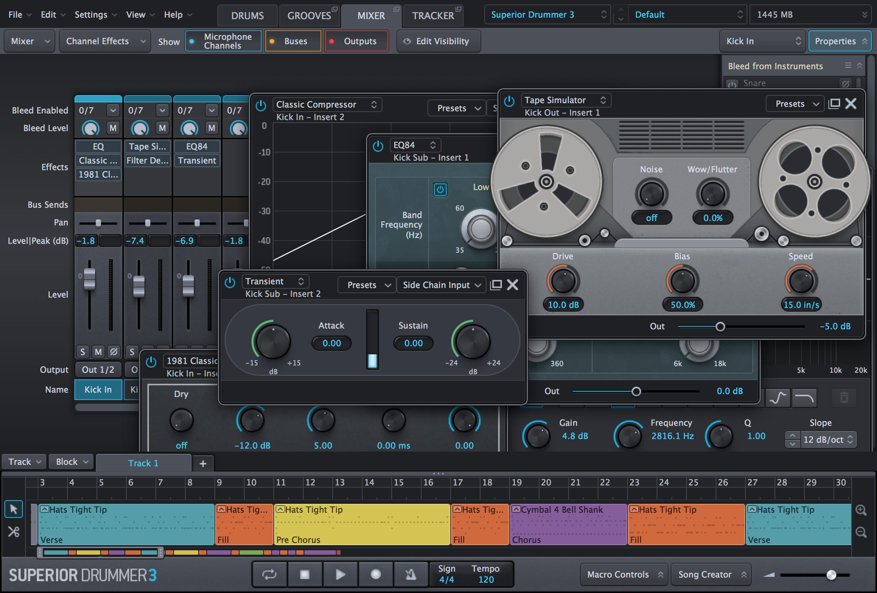Switch to the GROOVES tab
The height and width of the screenshot is (593, 877).
310,15
